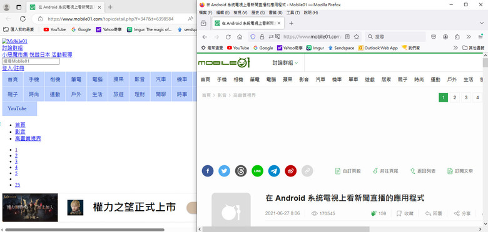Screen dimensions: 488x232
Task: Open 書籤 menu in Firefox
Action: pyautogui.click(x=275, y=12)
